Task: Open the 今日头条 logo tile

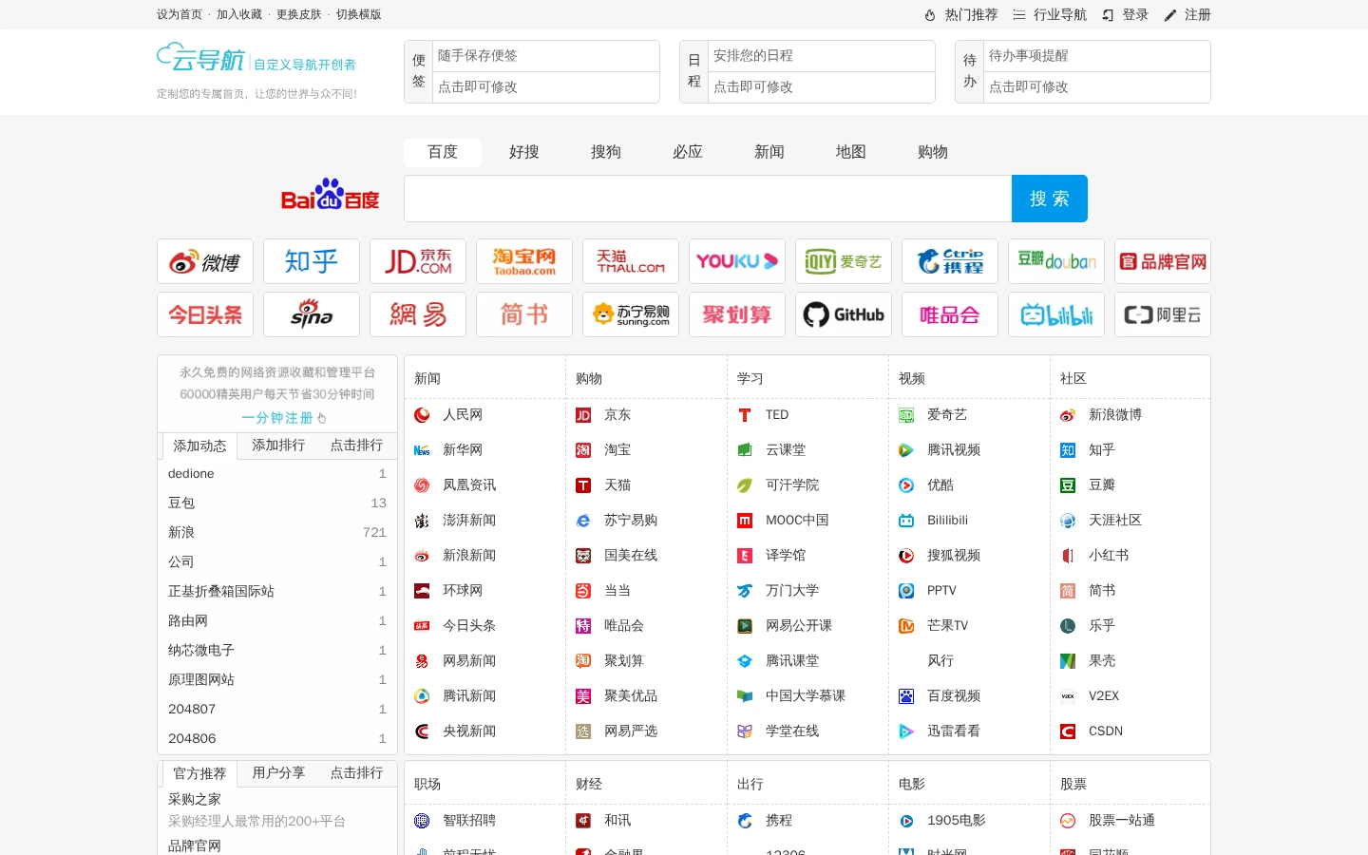Action: pos(205,314)
